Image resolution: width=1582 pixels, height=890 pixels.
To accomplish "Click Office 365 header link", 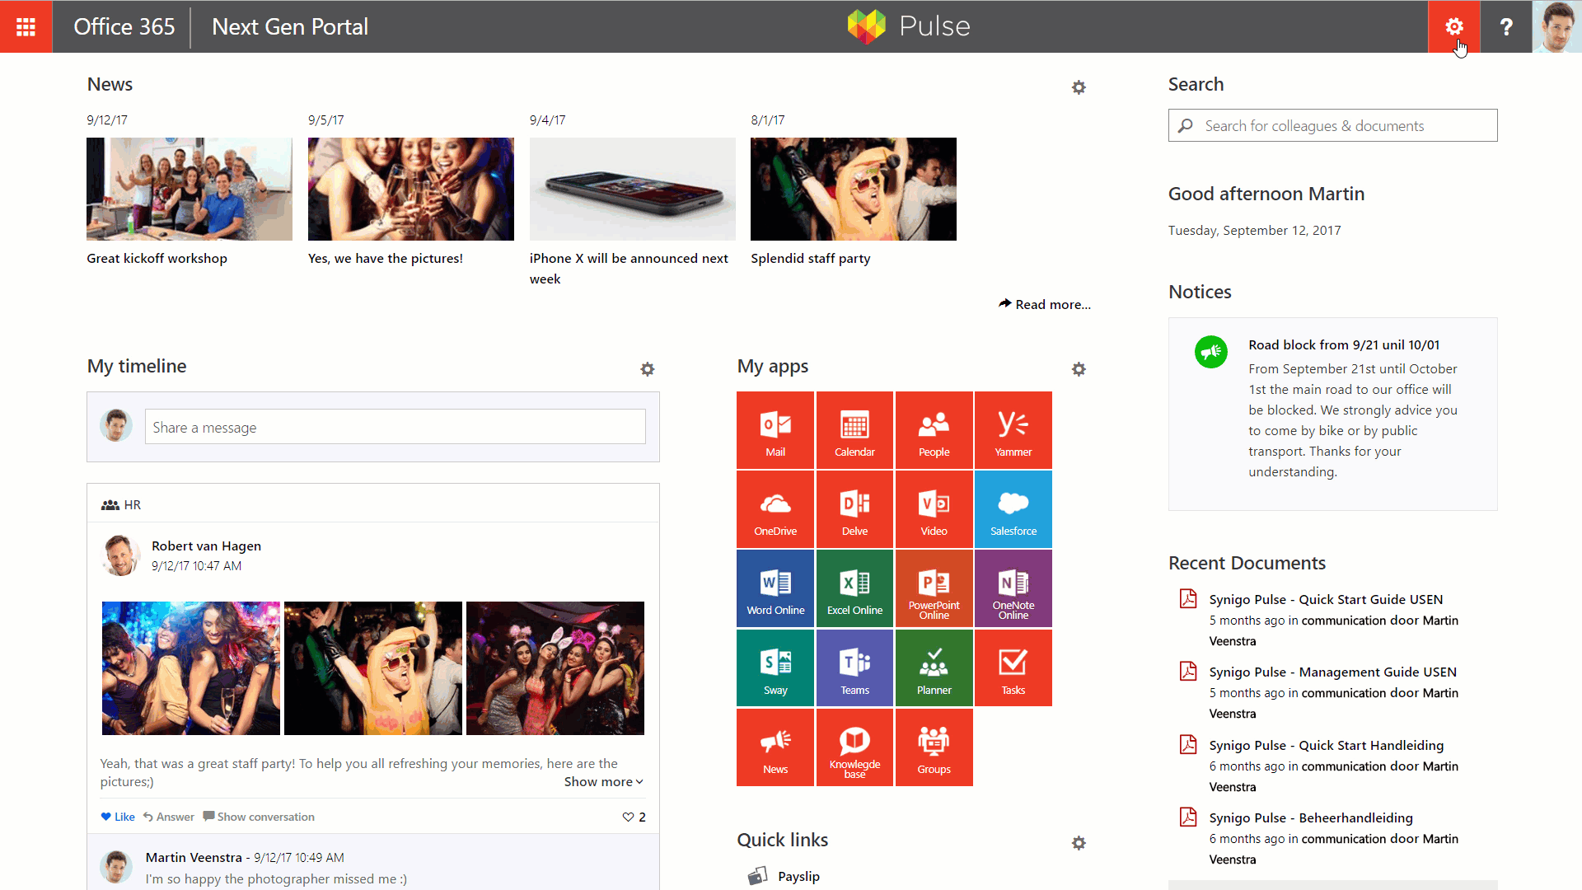I will [124, 26].
